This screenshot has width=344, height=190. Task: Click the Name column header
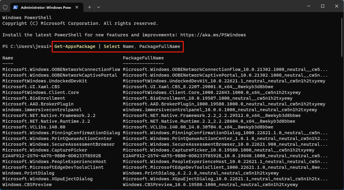tap(8, 58)
